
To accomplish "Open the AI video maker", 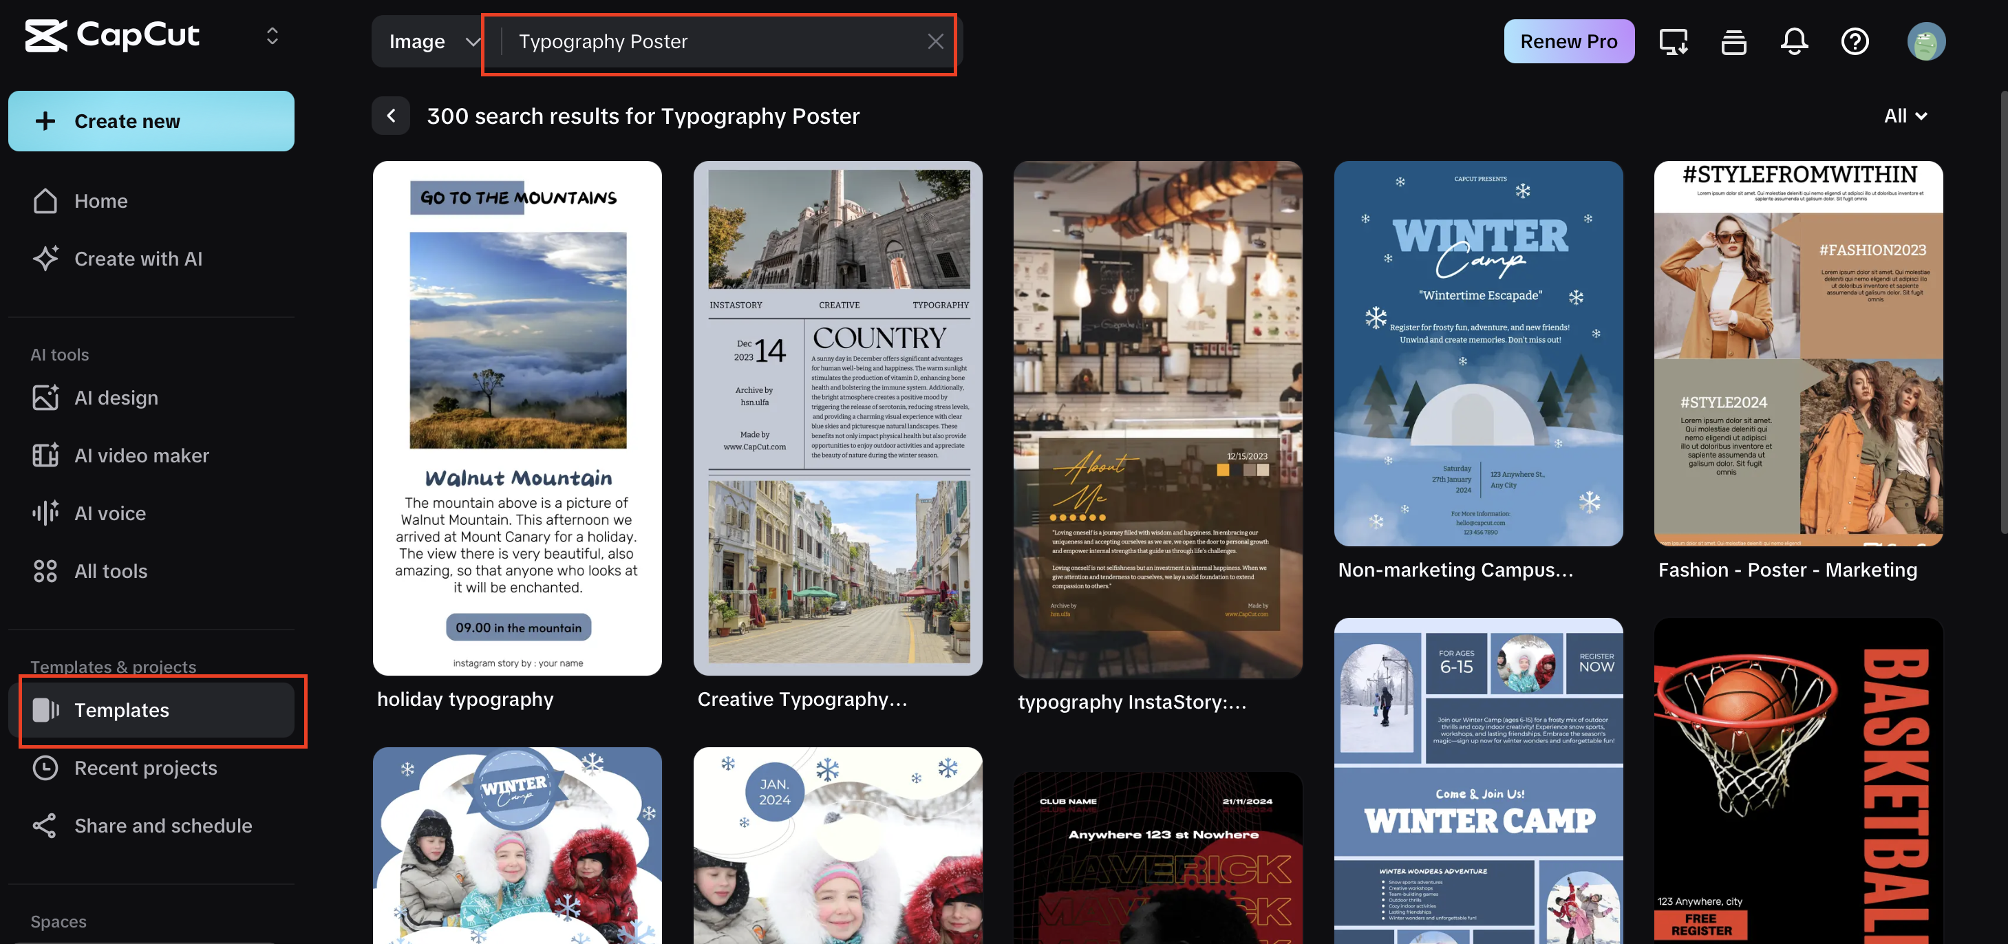I will (x=140, y=455).
